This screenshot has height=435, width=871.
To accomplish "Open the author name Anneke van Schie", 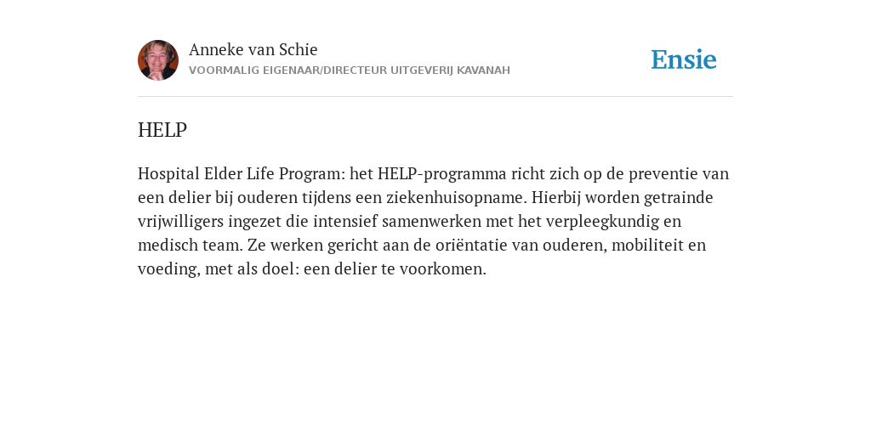I will click(x=253, y=50).
